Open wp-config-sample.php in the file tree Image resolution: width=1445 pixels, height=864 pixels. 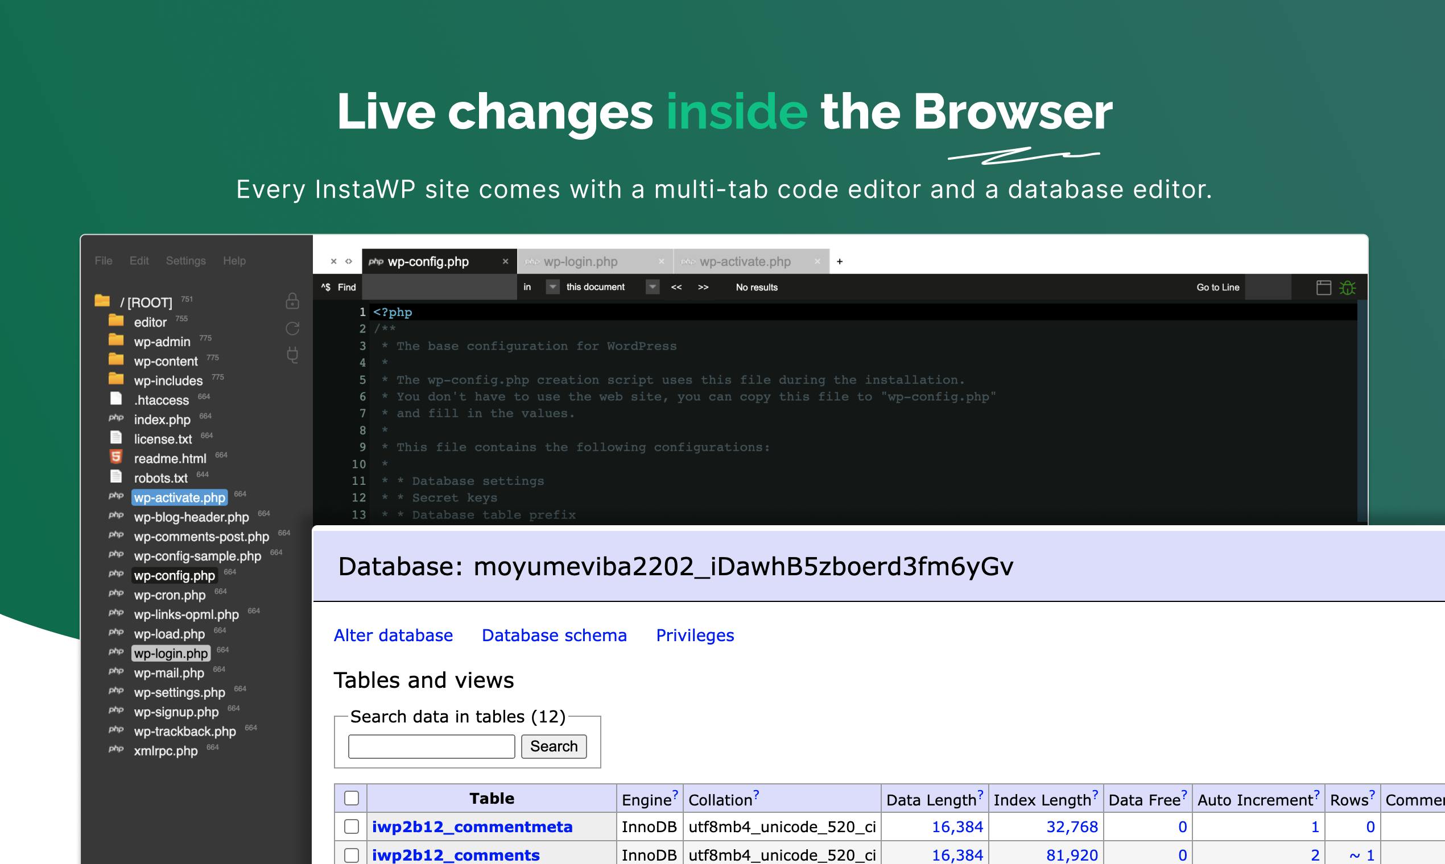point(197,556)
